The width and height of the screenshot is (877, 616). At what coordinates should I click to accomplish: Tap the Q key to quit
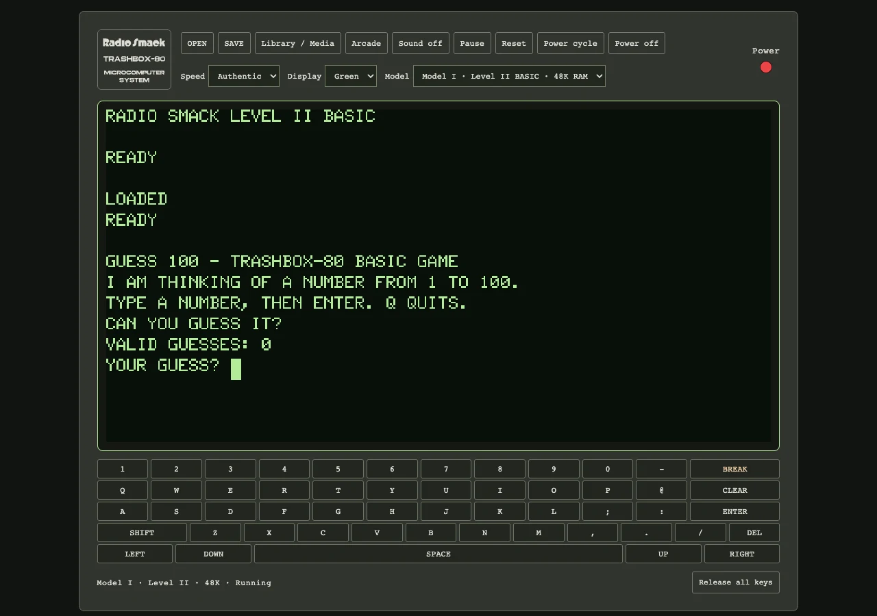point(123,490)
